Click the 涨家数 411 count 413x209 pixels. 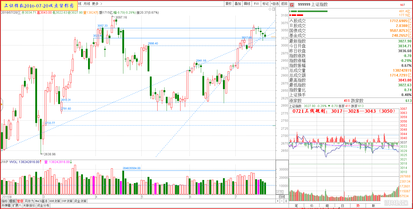pyautogui.click(x=347, y=101)
